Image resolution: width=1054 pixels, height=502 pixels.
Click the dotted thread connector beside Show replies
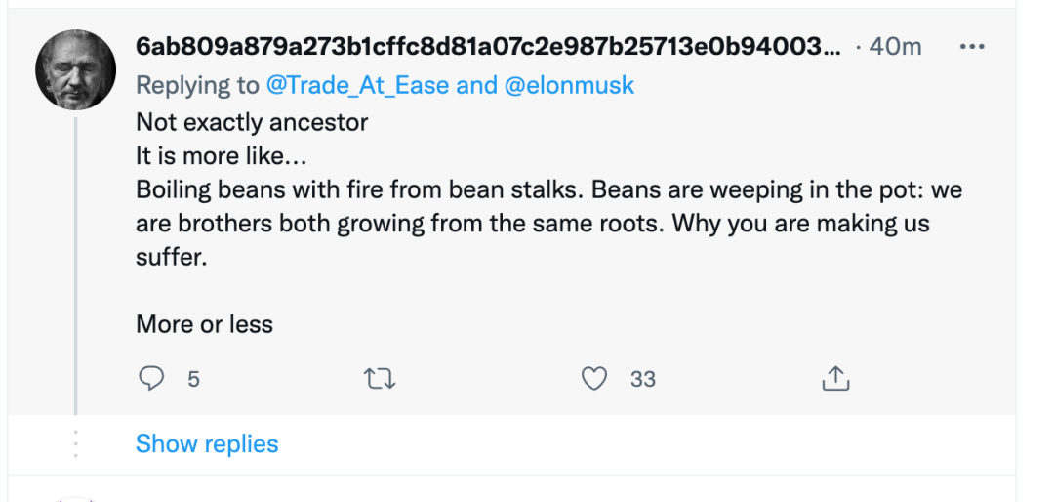(76, 443)
